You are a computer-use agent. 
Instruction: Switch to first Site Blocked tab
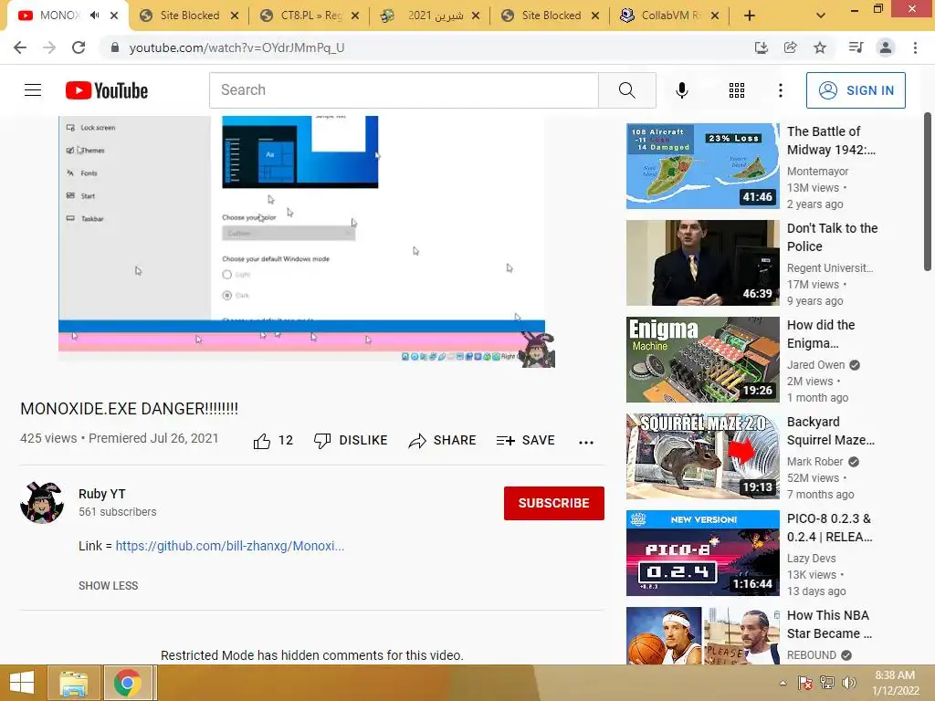pyautogui.click(x=189, y=16)
